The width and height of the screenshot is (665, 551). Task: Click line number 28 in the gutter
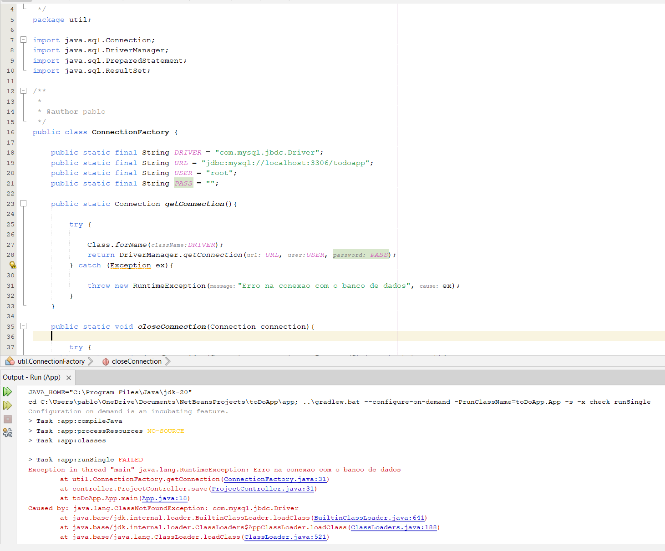[x=10, y=255]
